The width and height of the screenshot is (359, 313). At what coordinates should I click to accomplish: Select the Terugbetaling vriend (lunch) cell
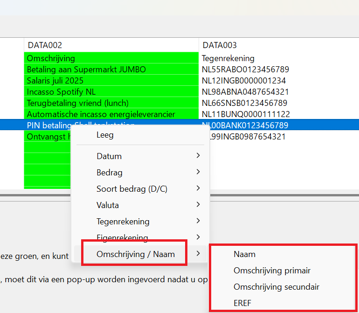(x=111, y=103)
